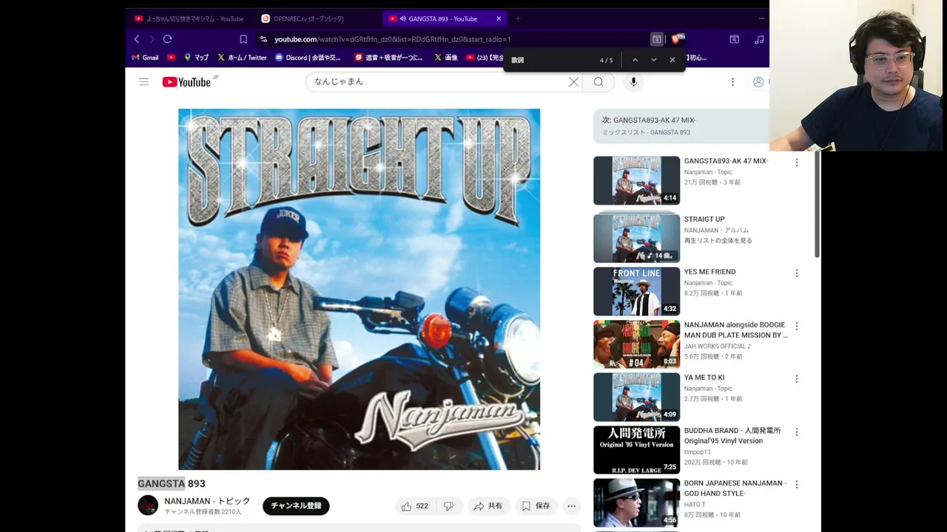The height and width of the screenshot is (532, 947).
Task: Click the STRAIGHT UP album art player
Action: tap(359, 289)
